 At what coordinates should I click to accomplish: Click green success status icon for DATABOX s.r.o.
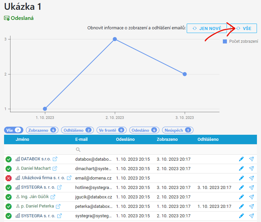[x=8, y=159]
